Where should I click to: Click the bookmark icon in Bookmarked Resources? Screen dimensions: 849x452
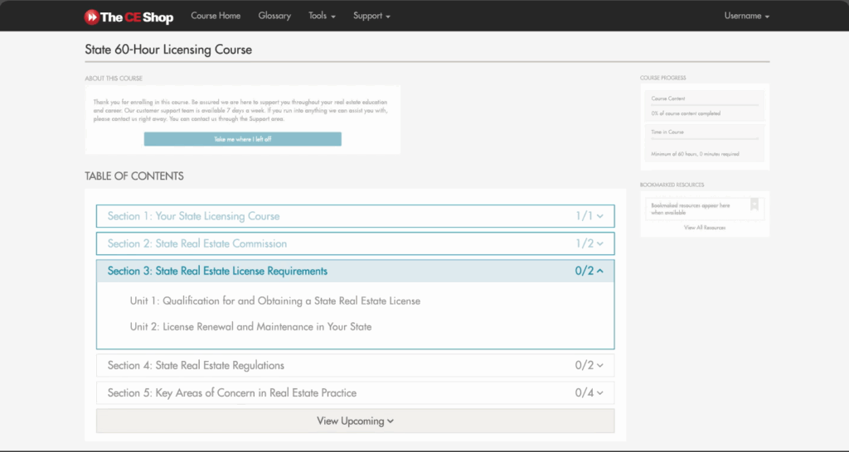754,205
